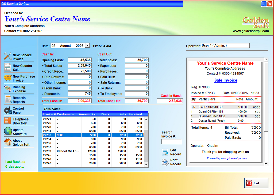This screenshot has height=195, width=274.
Task: Select invoice row 27234
Action: tap(93, 139)
